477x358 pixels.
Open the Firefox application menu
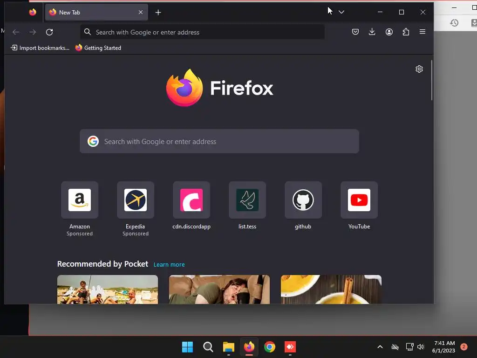(x=422, y=32)
